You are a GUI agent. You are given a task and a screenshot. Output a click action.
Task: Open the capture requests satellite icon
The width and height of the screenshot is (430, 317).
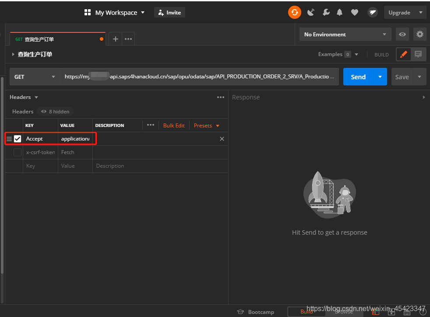point(311,12)
